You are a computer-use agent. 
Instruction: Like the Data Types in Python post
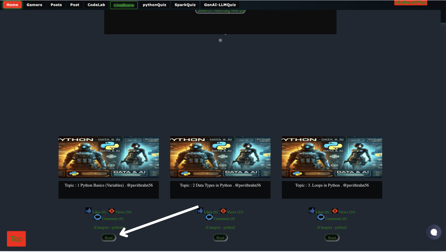(200, 210)
